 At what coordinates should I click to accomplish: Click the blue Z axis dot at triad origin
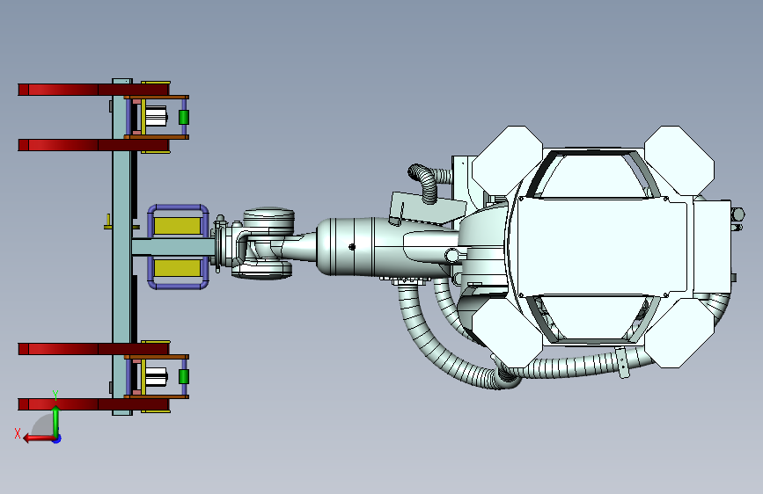(x=57, y=439)
